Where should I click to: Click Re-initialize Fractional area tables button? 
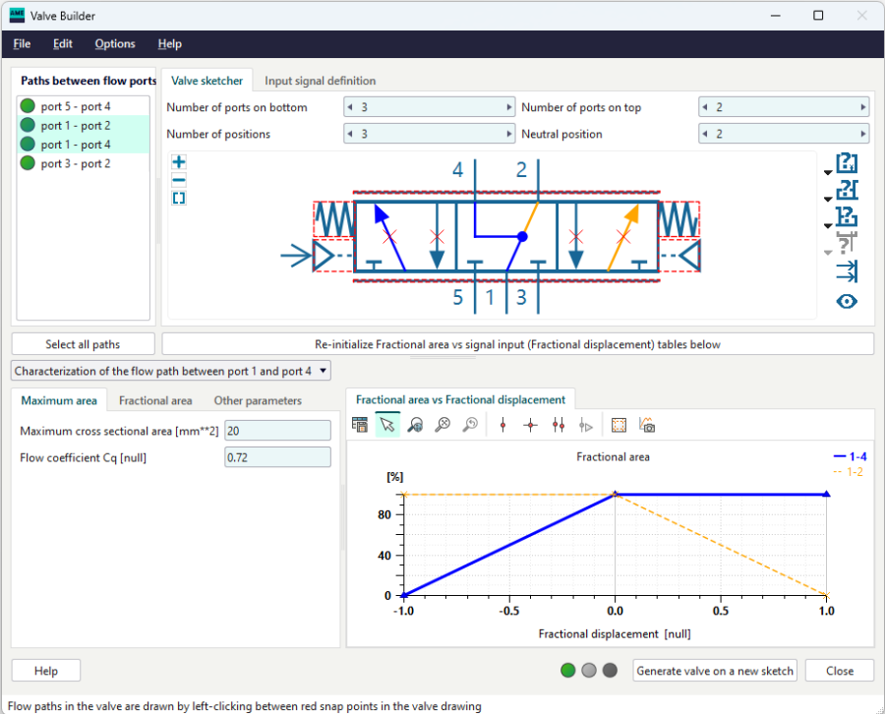[517, 344]
